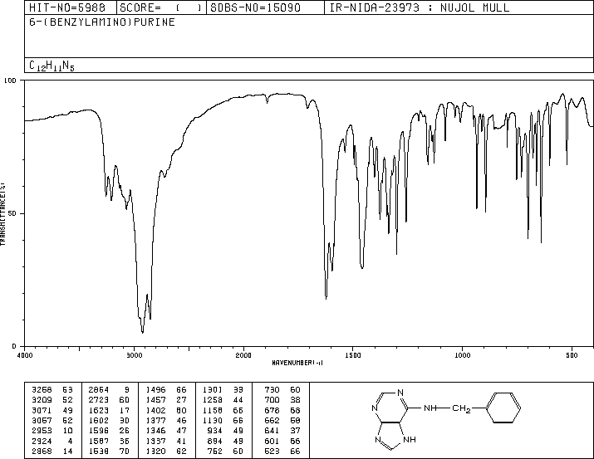Click the 3071 wavenumber in peak table
Viewport: 594px width, 459px height.
[x=42, y=410]
